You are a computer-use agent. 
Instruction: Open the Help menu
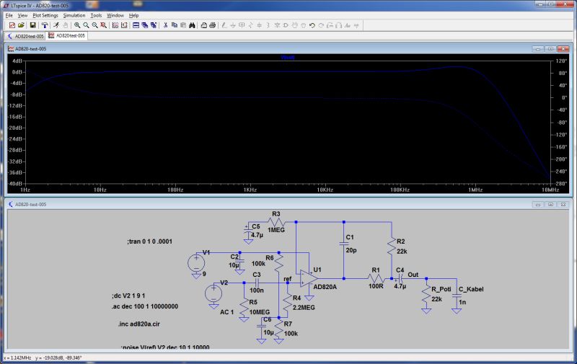[133, 15]
